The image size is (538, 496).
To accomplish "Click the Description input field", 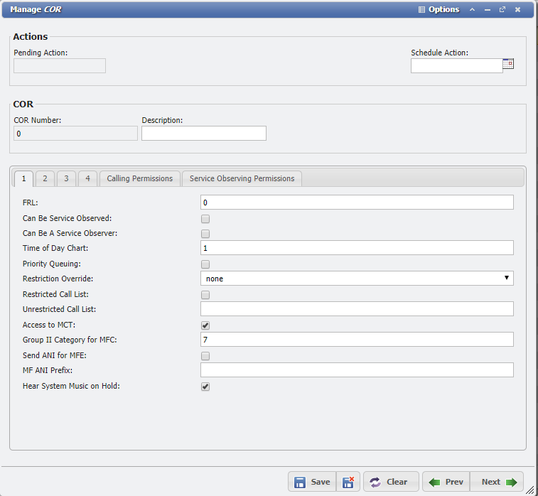I will coord(204,134).
